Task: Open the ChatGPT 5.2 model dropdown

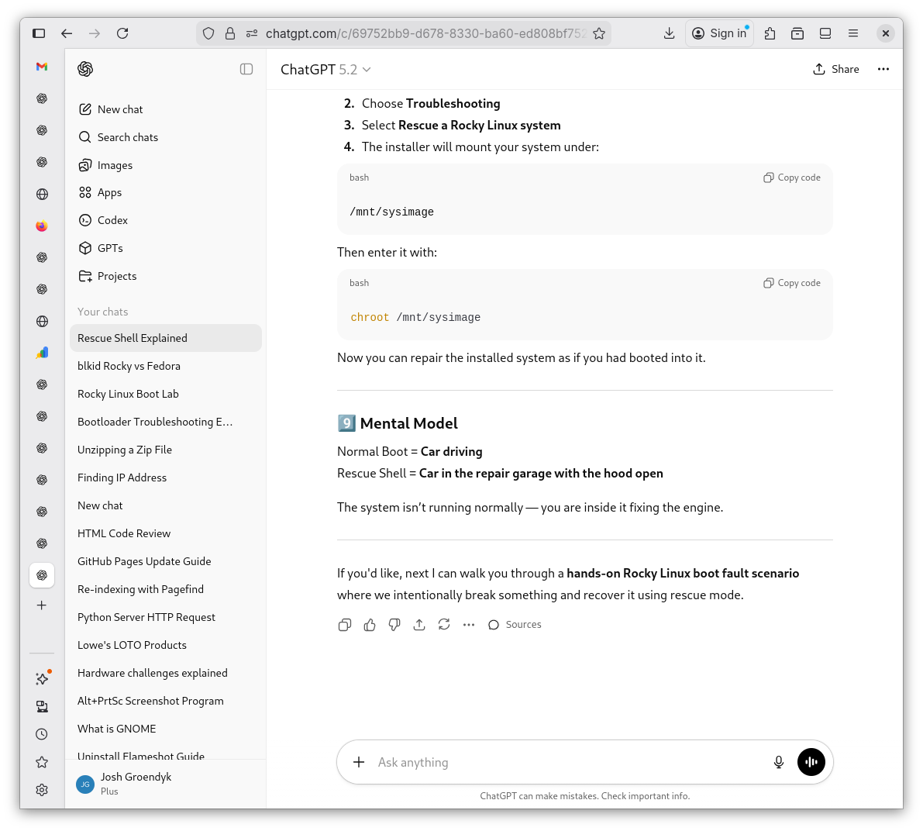Action: (325, 70)
